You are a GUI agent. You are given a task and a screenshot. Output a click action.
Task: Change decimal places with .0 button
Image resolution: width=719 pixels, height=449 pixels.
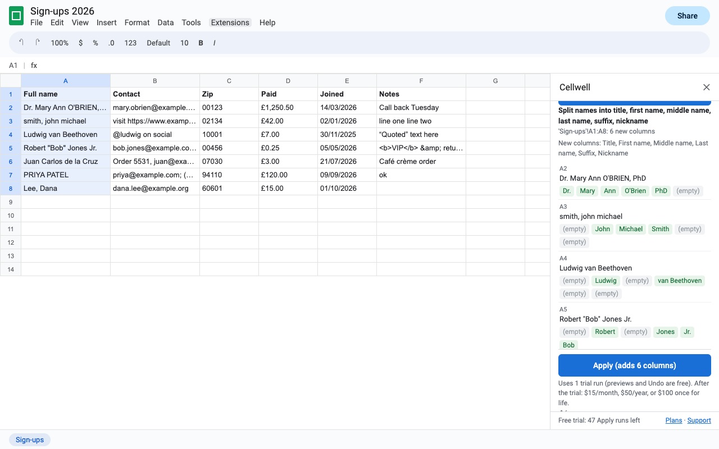(111, 43)
